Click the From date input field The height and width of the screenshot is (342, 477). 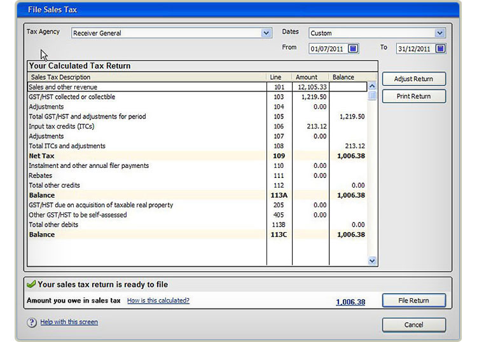pyautogui.click(x=328, y=48)
